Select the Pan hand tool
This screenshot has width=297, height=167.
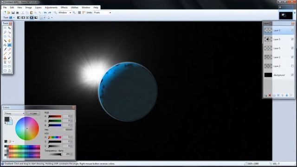pos(9,41)
